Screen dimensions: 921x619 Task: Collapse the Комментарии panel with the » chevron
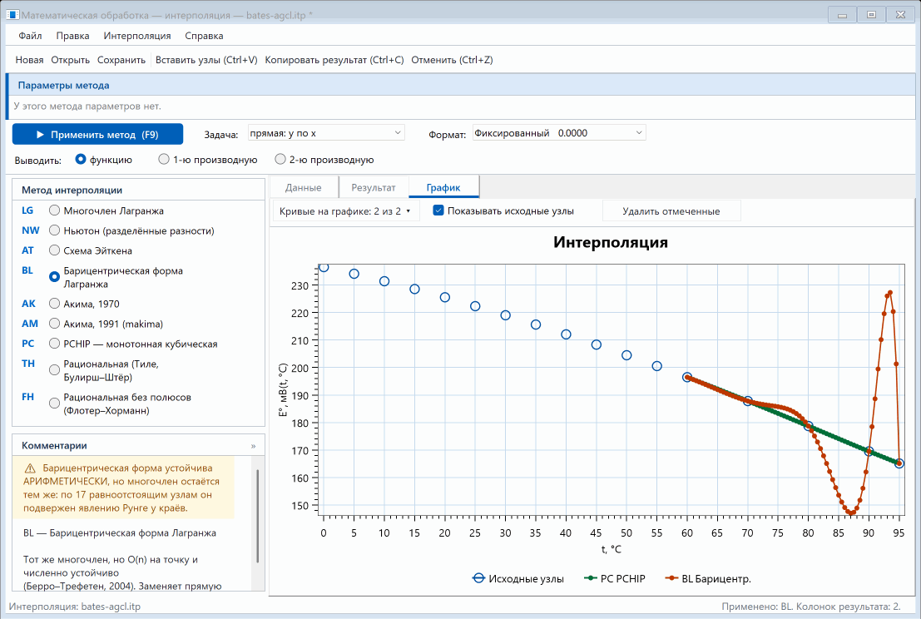click(x=253, y=446)
